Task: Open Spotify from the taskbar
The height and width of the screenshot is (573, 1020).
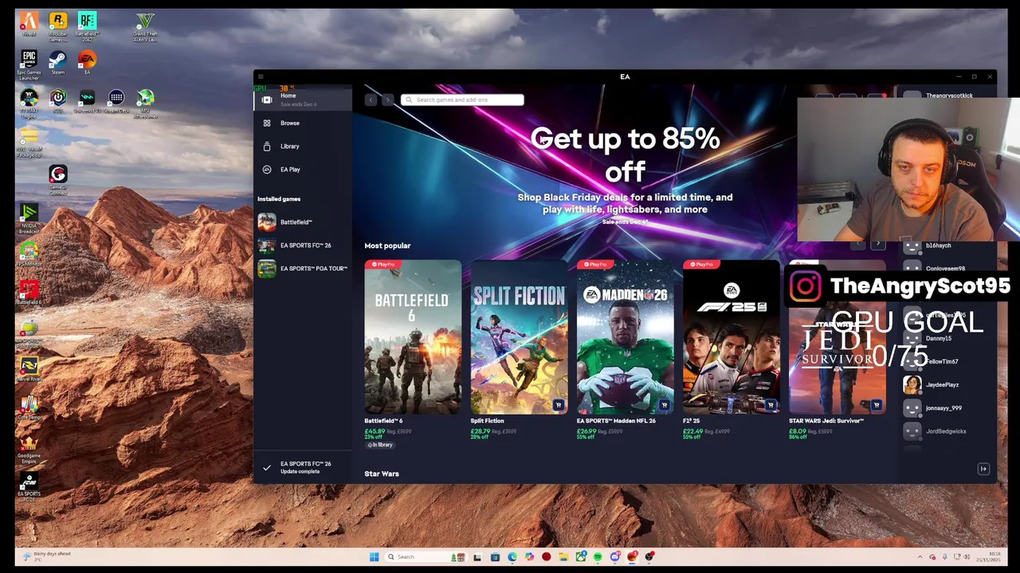Action: [598, 557]
